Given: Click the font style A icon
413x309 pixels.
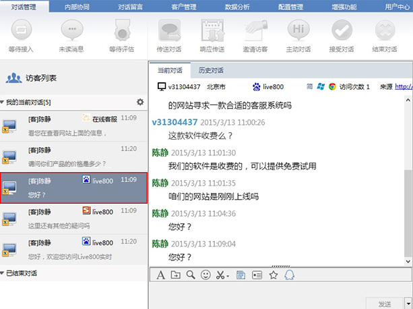Looking at the screenshot, I should click(160, 275).
